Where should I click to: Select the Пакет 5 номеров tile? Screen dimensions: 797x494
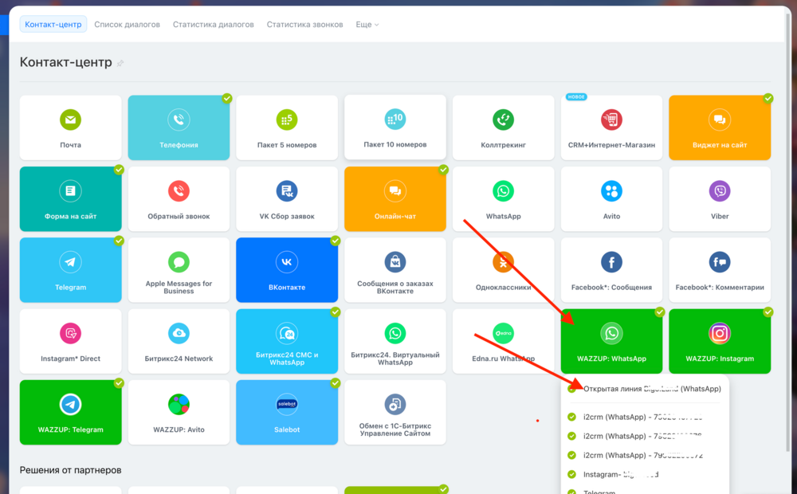click(287, 127)
